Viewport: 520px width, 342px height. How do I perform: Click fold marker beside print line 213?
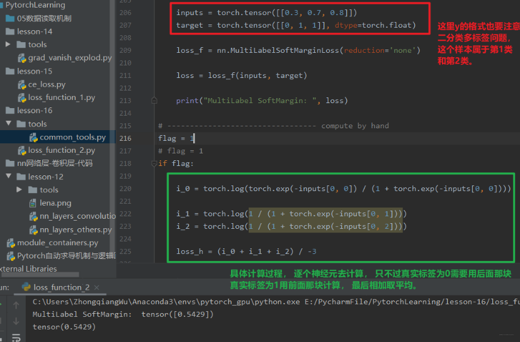(154, 101)
